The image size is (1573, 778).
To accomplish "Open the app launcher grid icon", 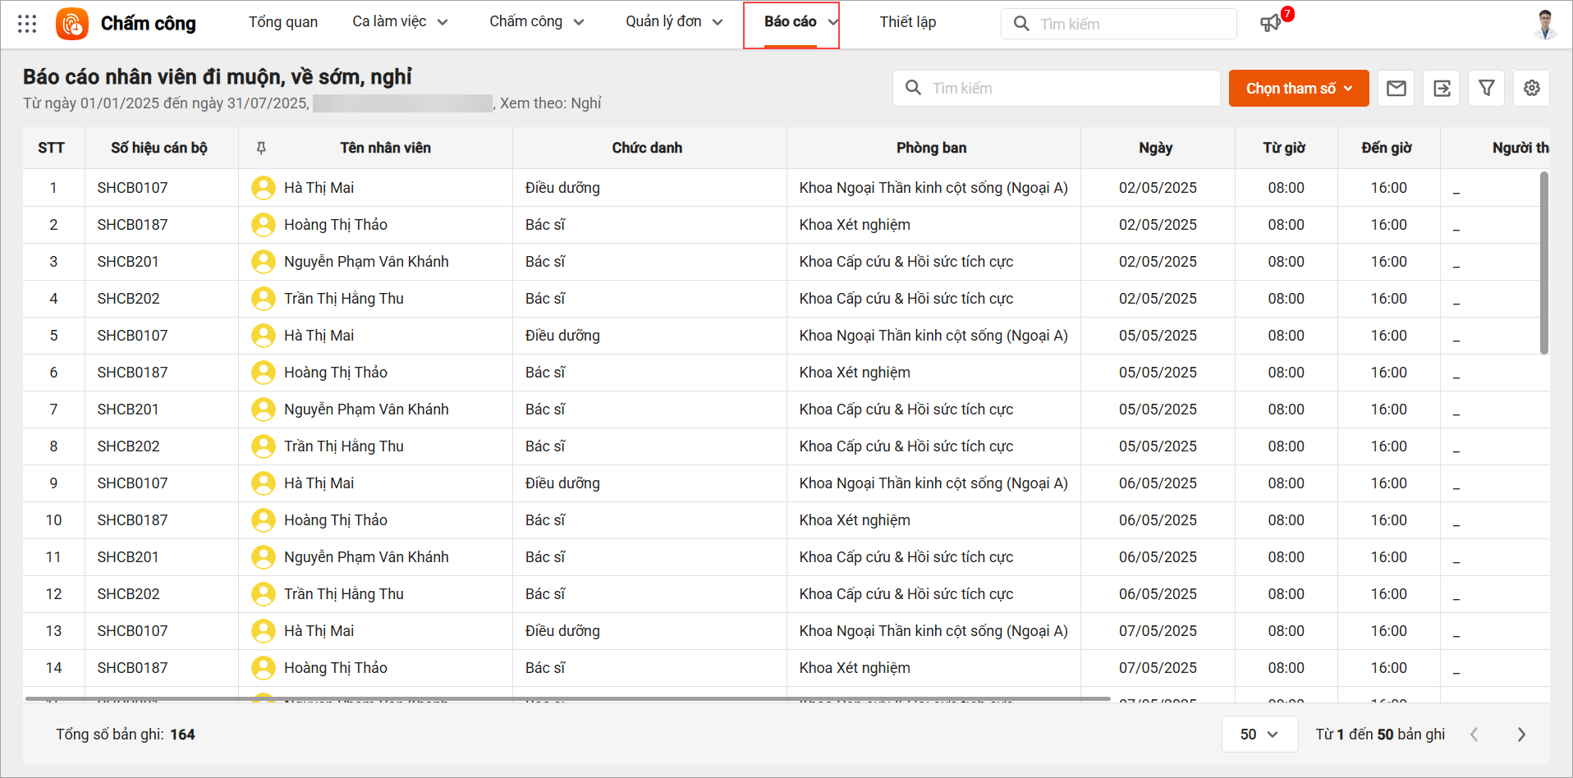I will coord(27,24).
